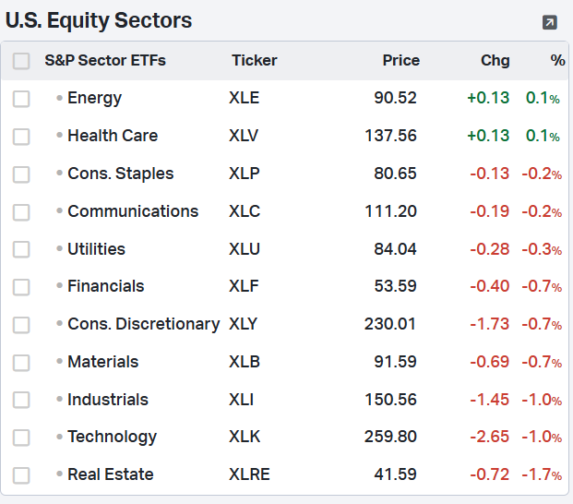The image size is (573, 504).
Task: Select the Financials row checkbox
Action: coord(21,287)
